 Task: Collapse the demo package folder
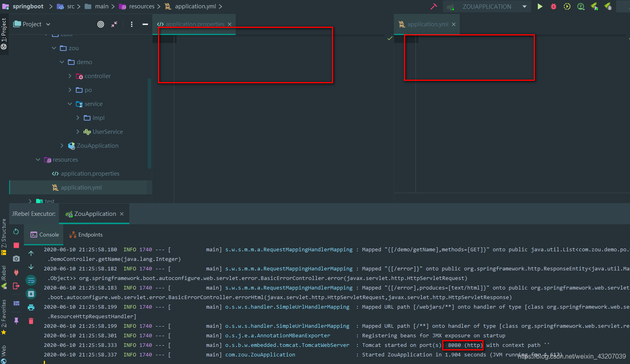(x=62, y=62)
